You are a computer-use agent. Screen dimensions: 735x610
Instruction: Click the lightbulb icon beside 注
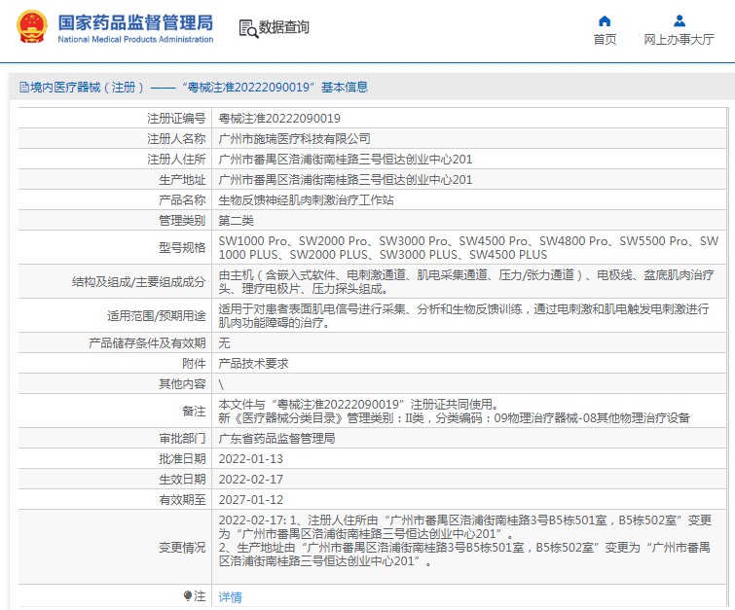pyautogui.click(x=188, y=595)
